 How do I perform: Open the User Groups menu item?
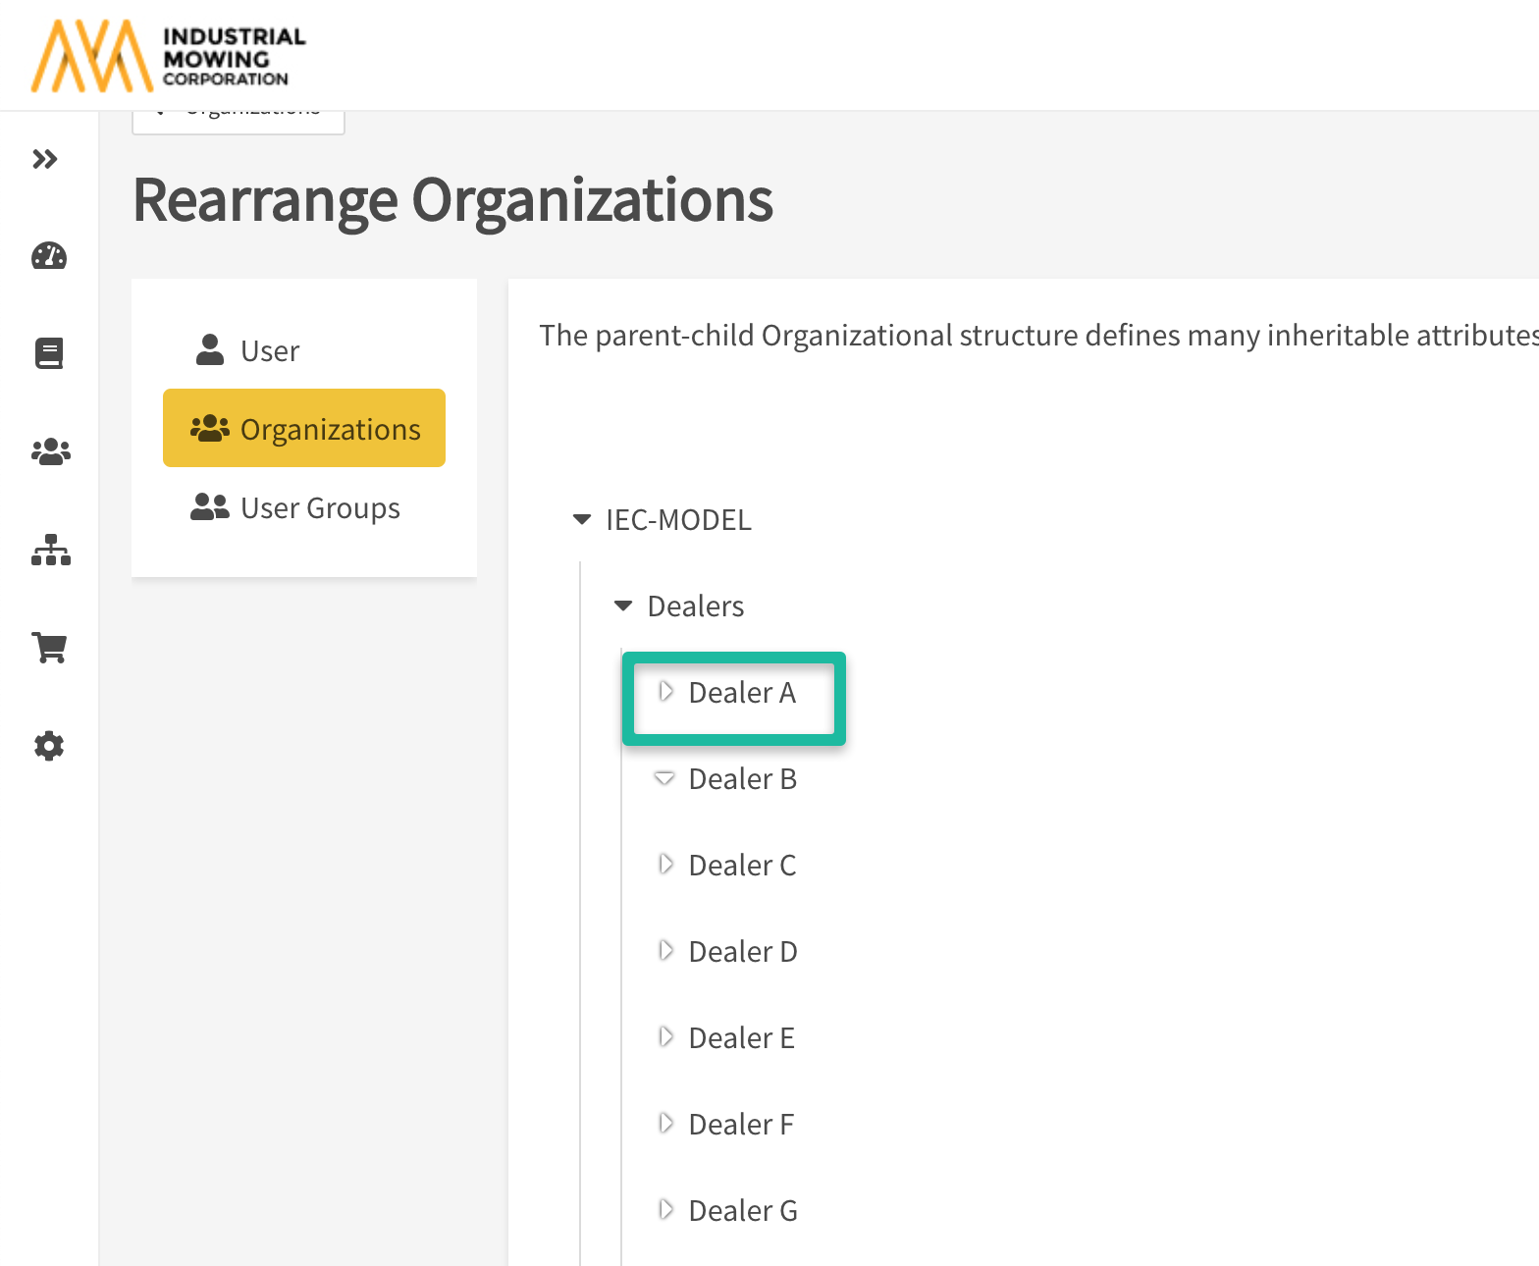coord(319,507)
